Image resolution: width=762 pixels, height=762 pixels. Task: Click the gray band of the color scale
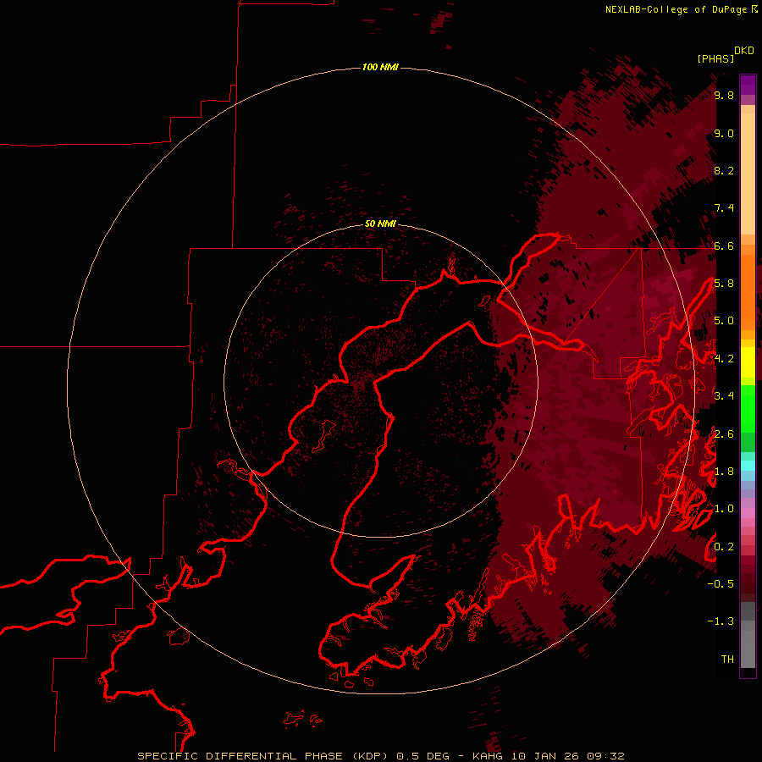point(748,637)
